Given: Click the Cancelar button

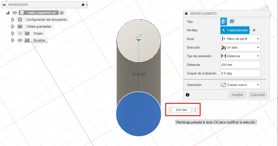Looking at the screenshot, I should pyautogui.click(x=257, y=95).
